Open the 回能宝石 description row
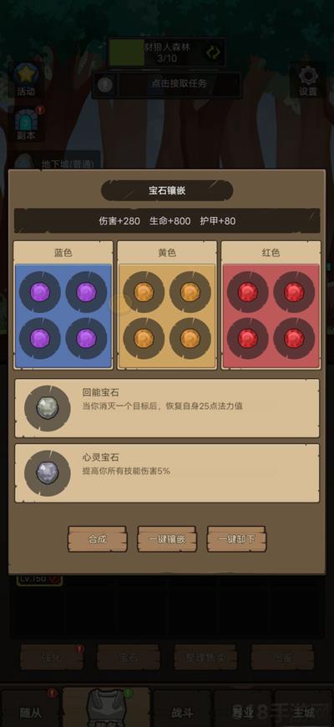The image size is (334, 727). pyautogui.click(x=167, y=408)
